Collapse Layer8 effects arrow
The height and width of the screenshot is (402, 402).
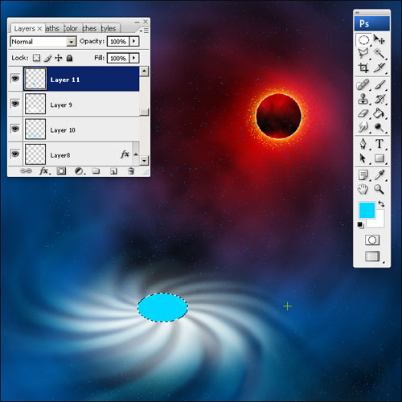pos(136,154)
